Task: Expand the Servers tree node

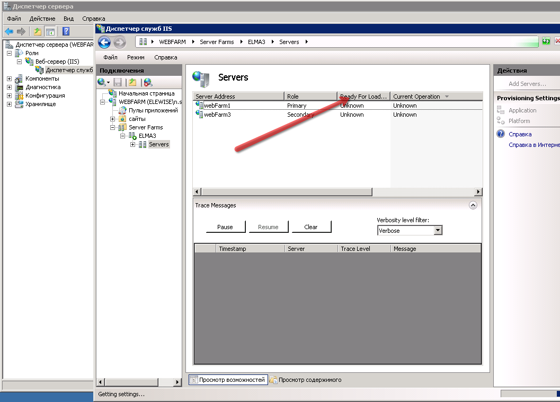Action: click(x=133, y=145)
